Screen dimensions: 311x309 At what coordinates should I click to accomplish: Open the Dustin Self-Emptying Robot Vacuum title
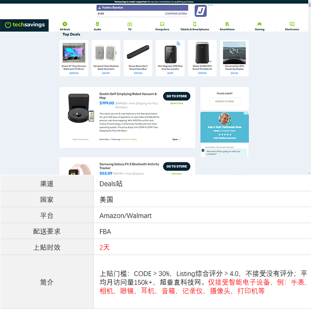tap(128, 96)
